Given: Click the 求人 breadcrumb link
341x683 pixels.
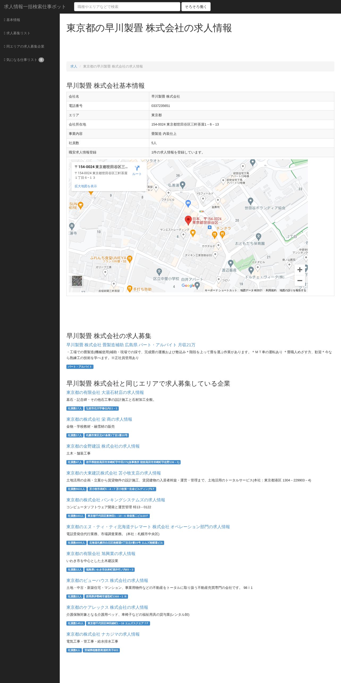Looking at the screenshot, I should coord(74,66).
